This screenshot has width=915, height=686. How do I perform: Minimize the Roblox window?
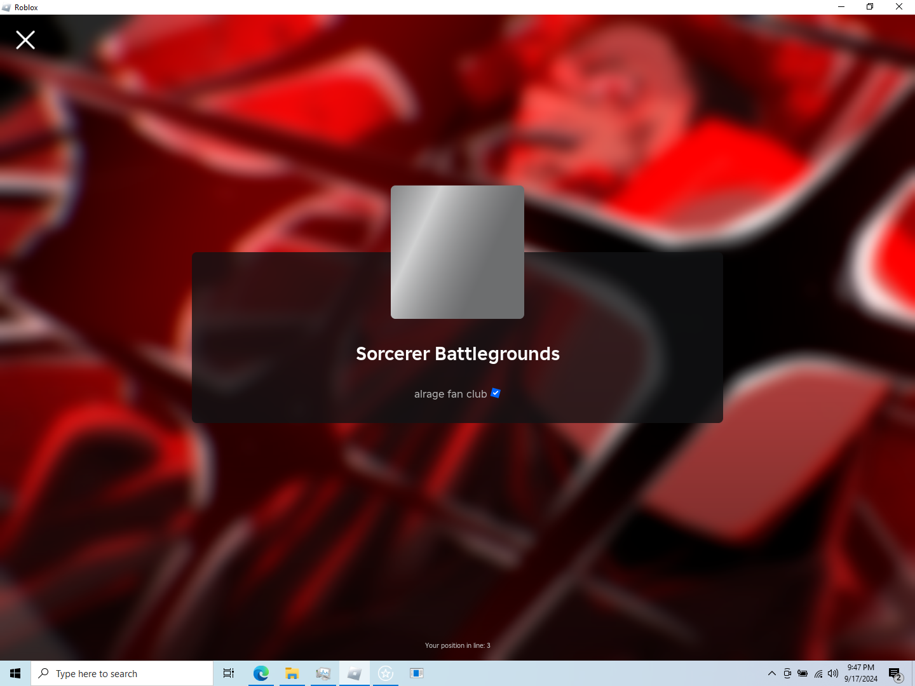841,7
